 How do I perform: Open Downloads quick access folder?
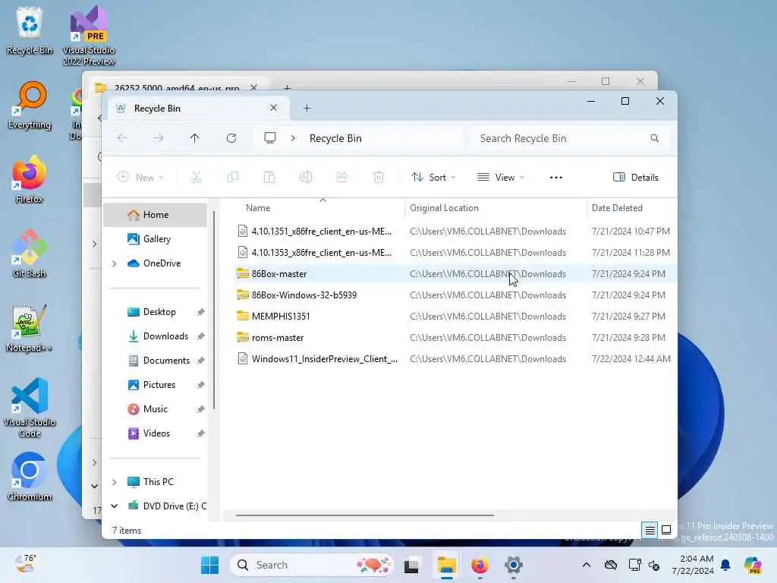click(155, 336)
